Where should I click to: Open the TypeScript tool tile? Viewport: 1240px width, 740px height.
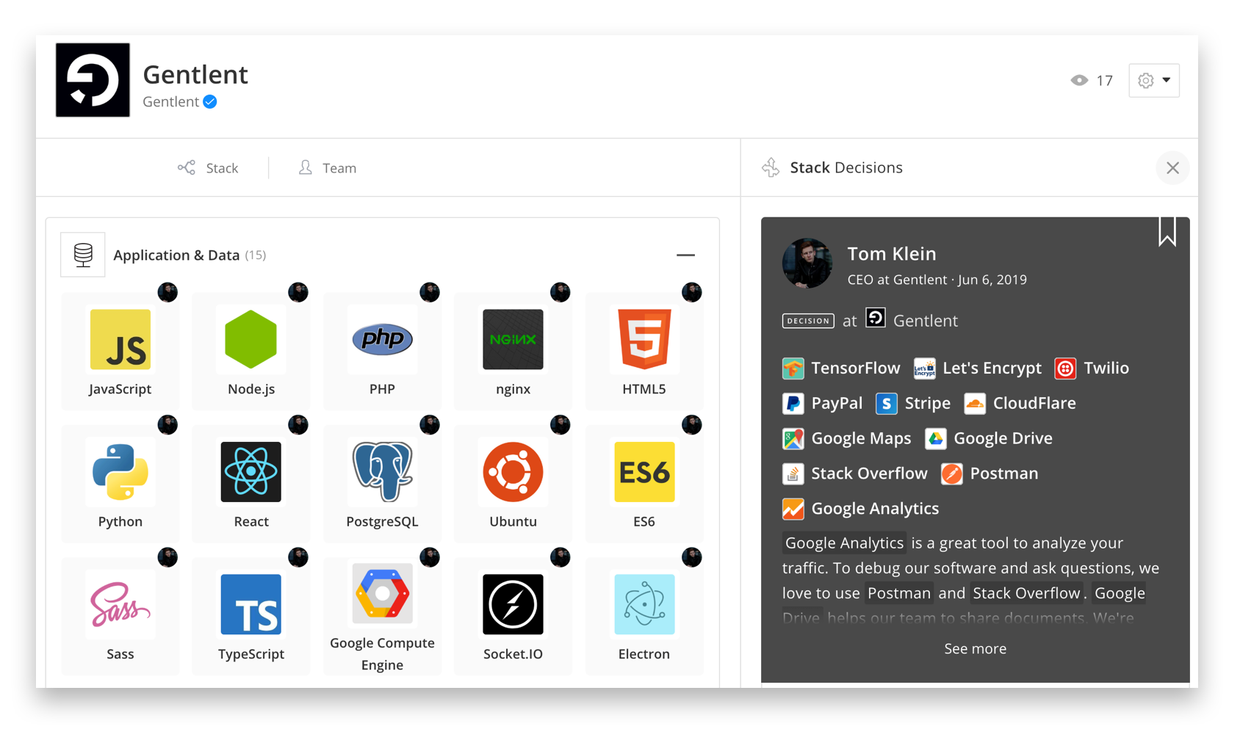click(x=250, y=616)
